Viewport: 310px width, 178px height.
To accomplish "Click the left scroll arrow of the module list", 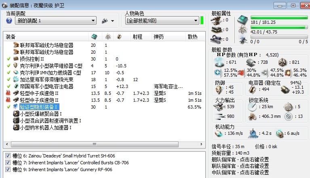I will point(7,144).
